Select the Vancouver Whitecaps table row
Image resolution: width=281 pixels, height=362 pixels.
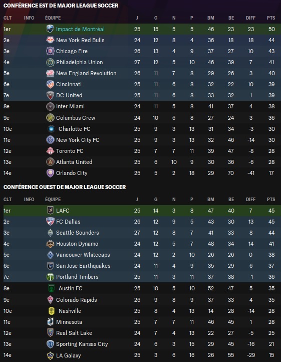coord(142,255)
